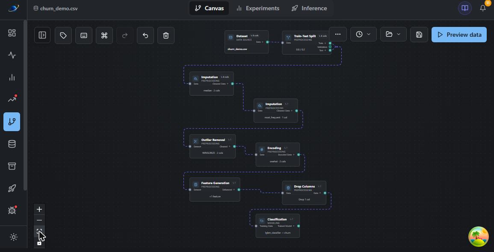This screenshot has width=494, height=252.
Task: Click the scissors icon on Outlier Removal node
Action: [x=195, y=141]
